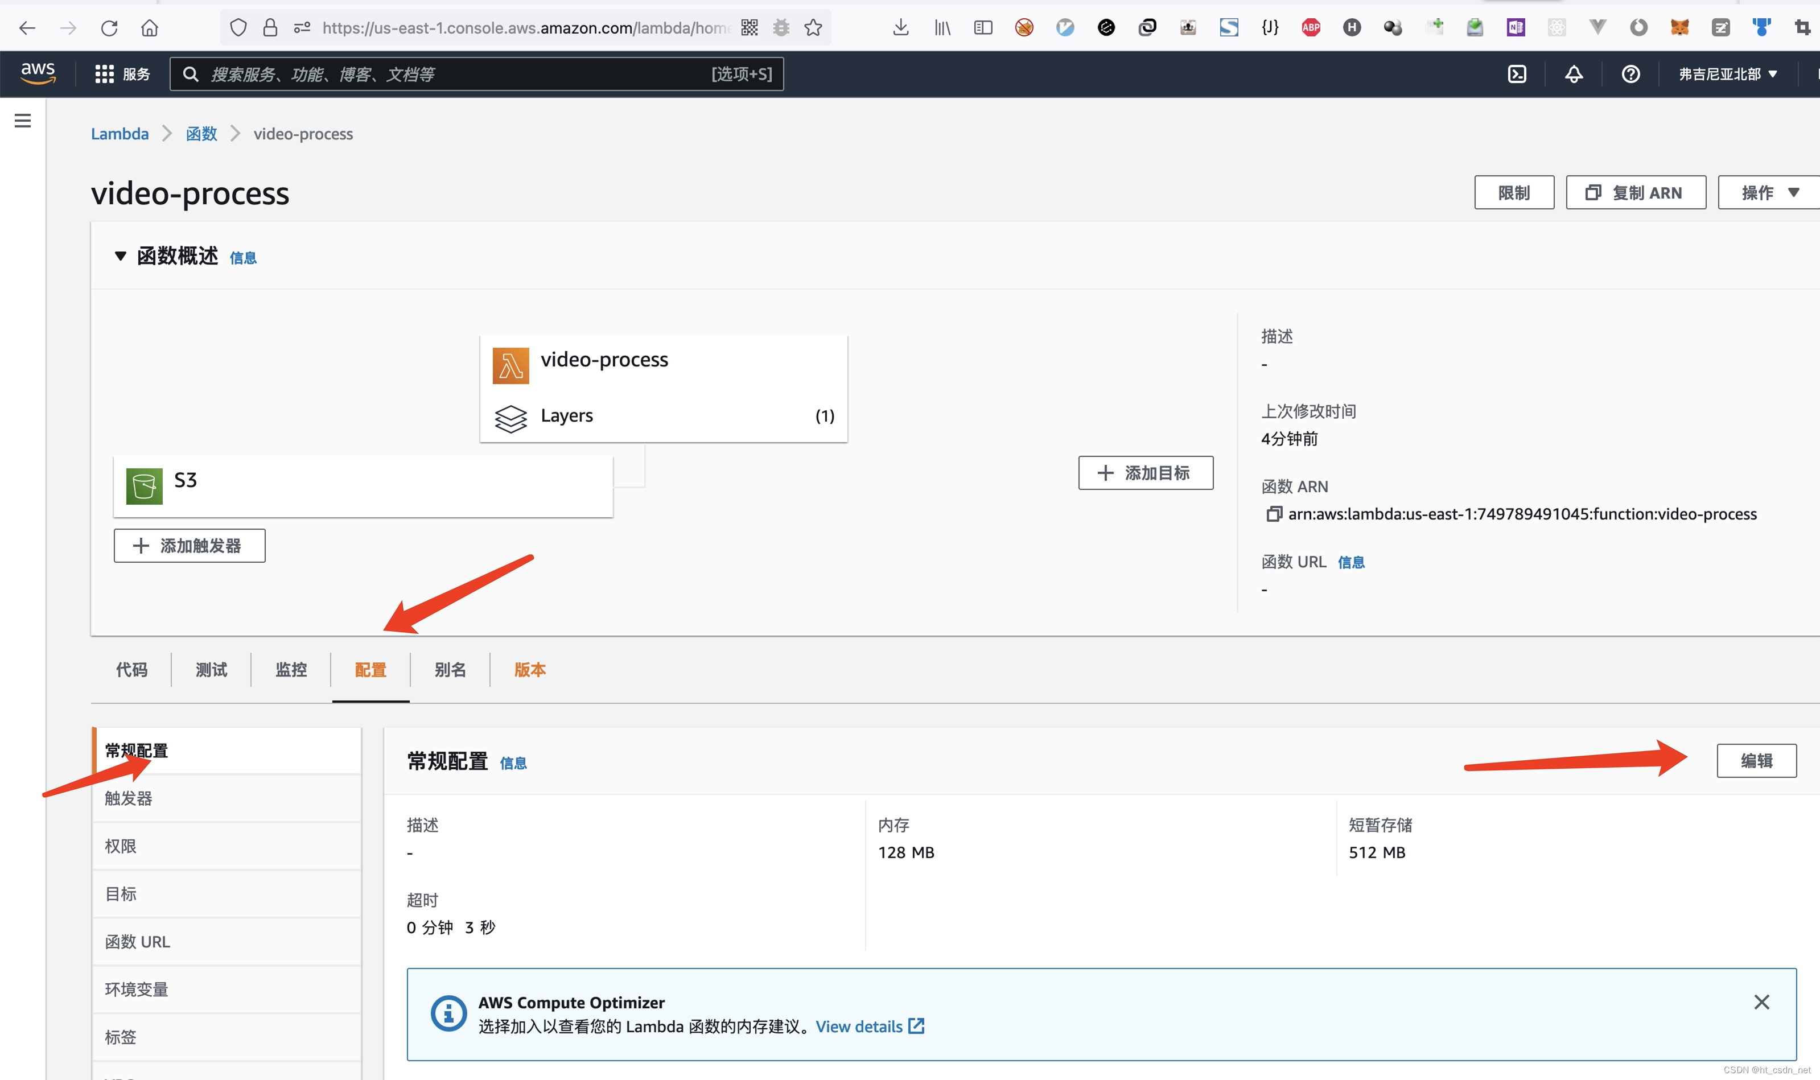The width and height of the screenshot is (1820, 1080).
Task: Launch AWS CloudShell terminal icon
Action: (x=1517, y=73)
